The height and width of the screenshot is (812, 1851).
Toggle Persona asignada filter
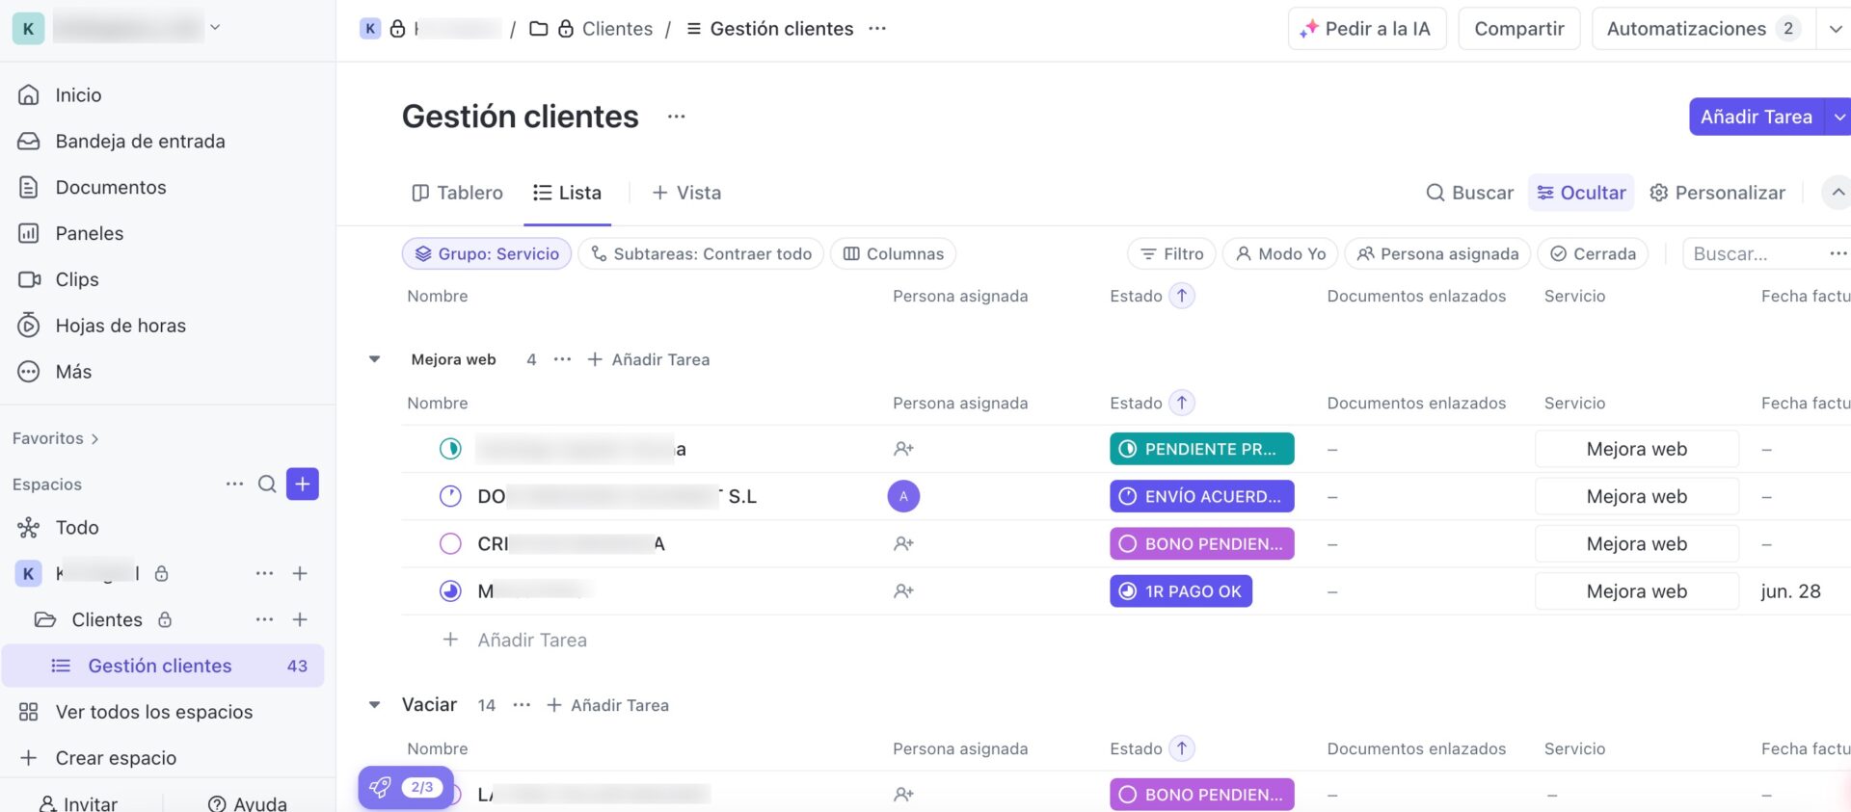pyautogui.click(x=1437, y=253)
